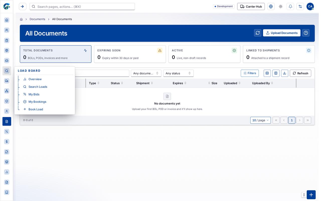The height and width of the screenshot is (201, 321).
Task: Click the blue plus floating button
Action: 311,195
